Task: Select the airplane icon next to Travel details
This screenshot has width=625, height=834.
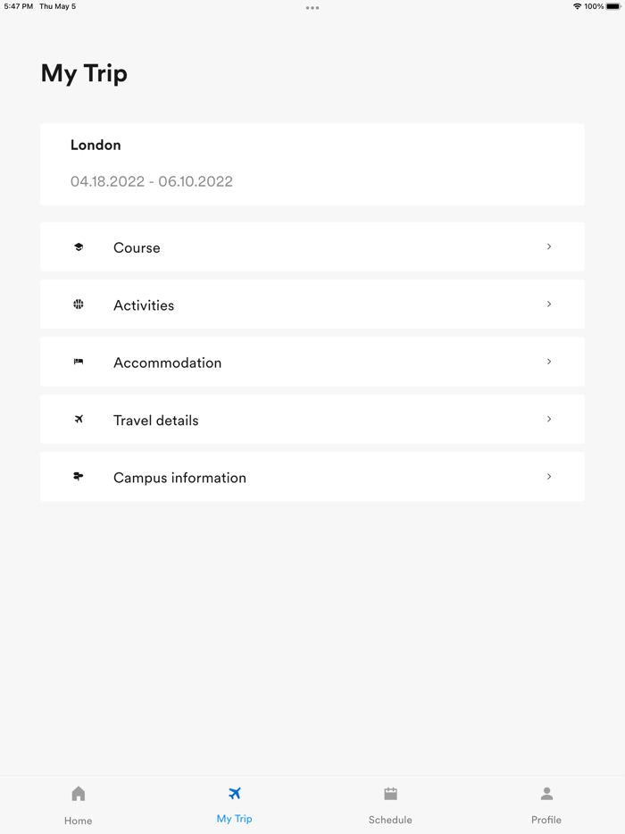Action: click(x=79, y=419)
